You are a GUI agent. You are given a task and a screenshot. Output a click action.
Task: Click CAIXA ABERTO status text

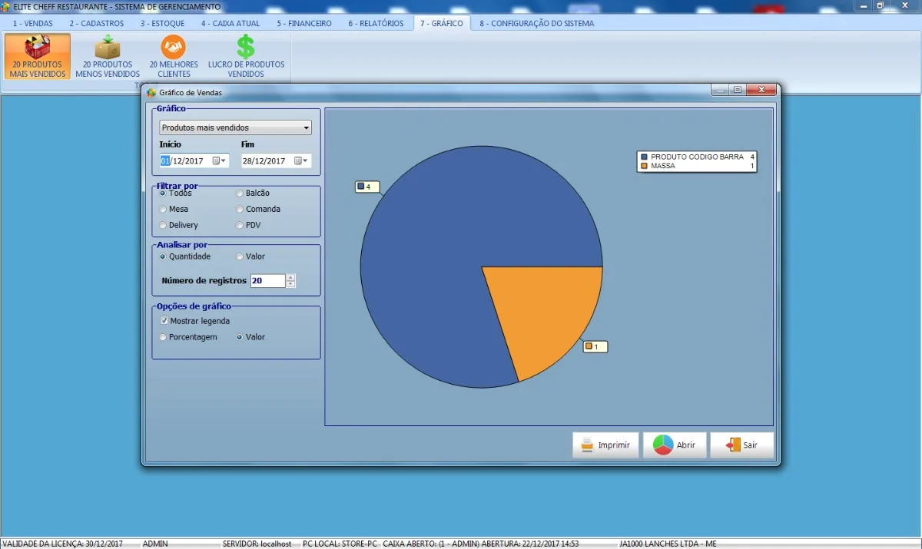tap(480, 544)
